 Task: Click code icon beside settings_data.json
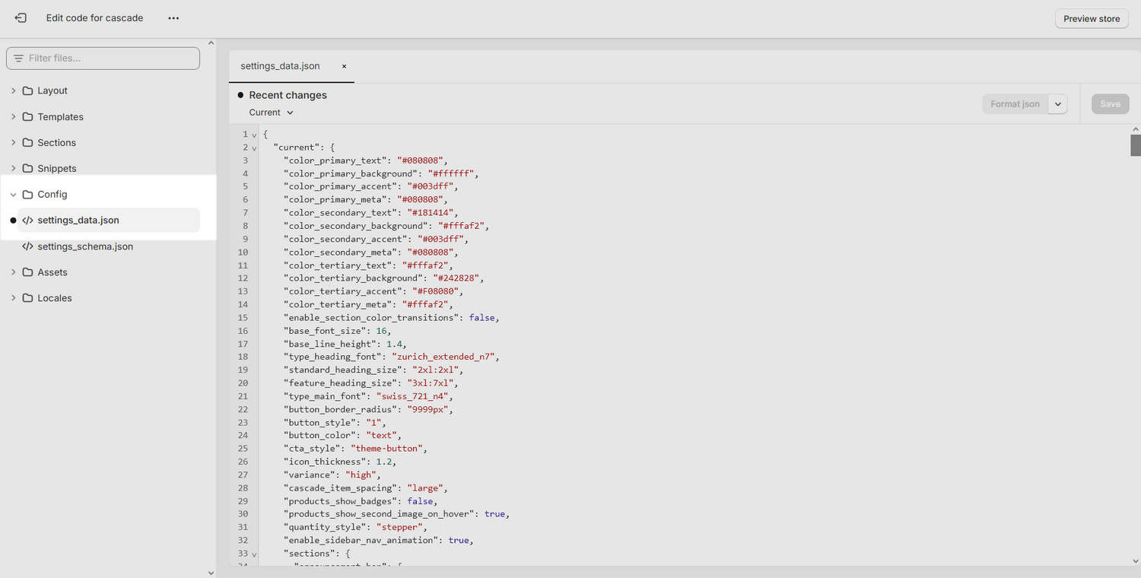(28, 220)
